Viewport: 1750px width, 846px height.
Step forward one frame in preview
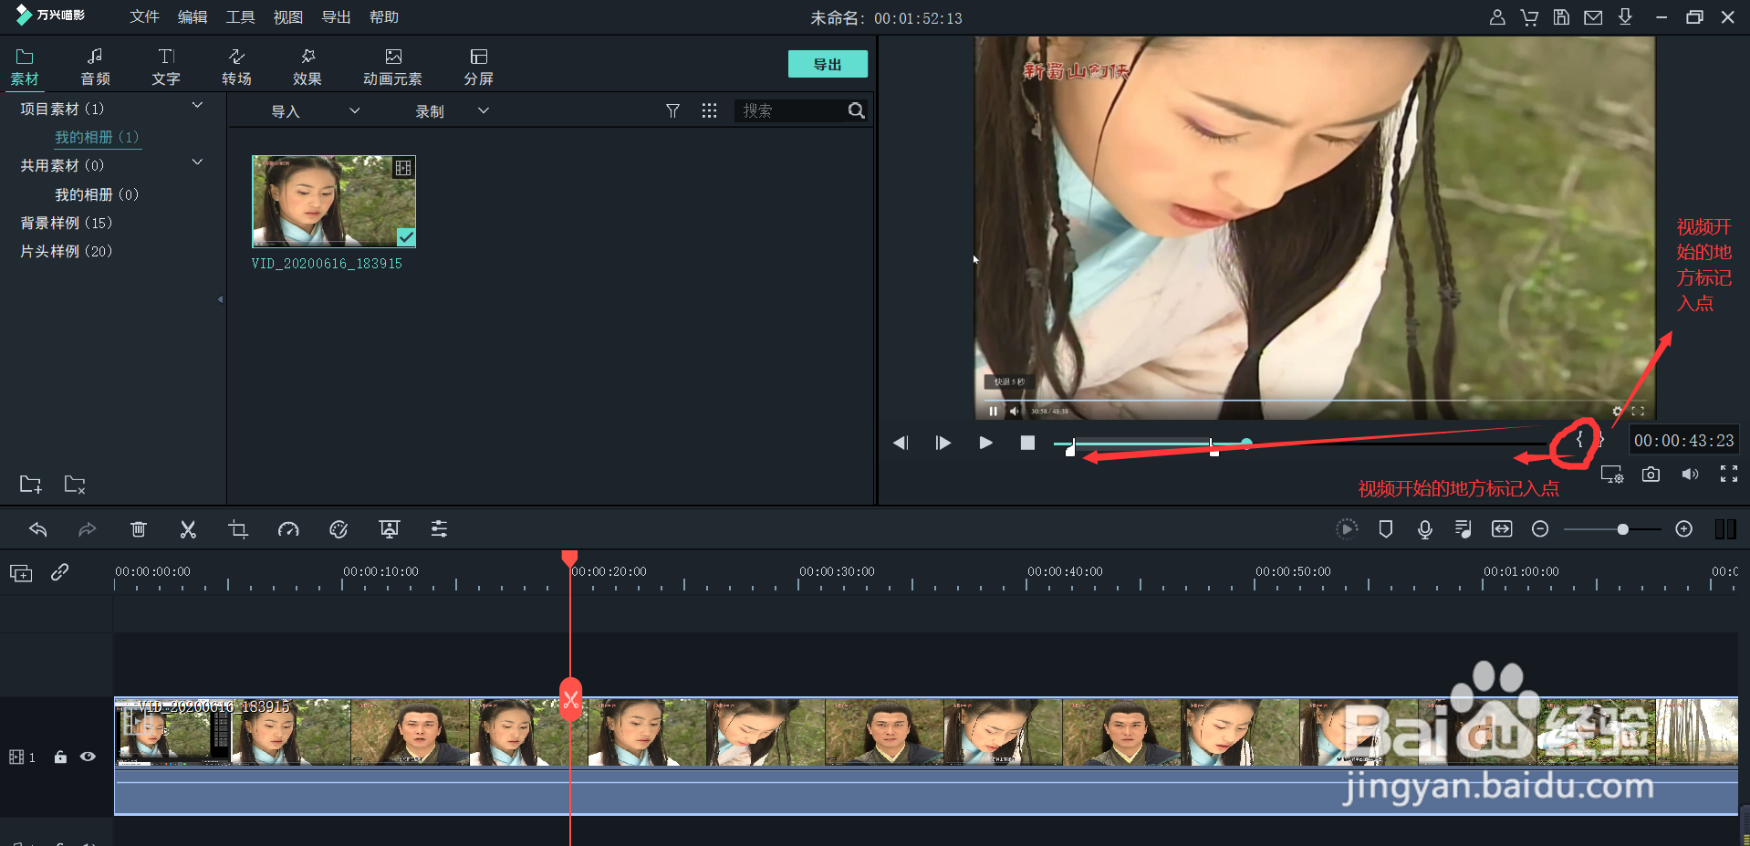943,443
